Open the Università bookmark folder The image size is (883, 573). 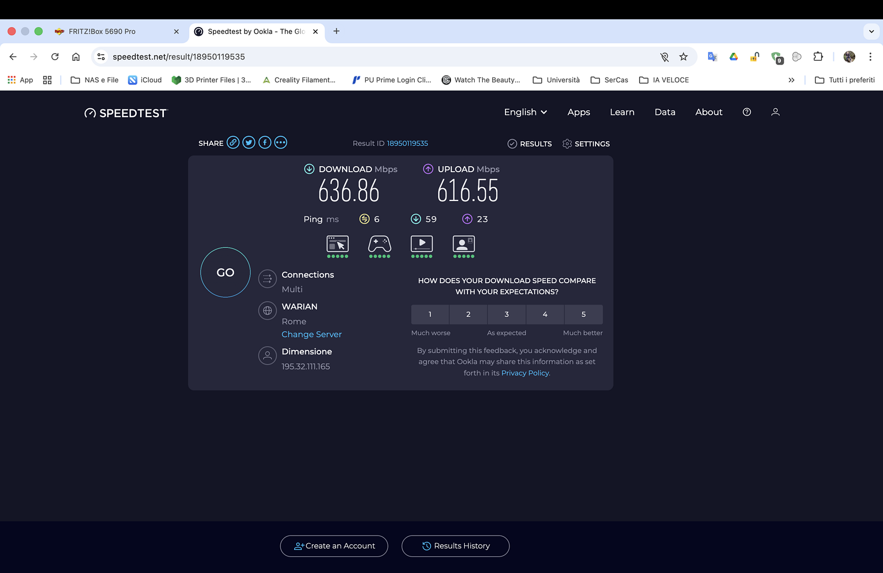click(x=556, y=80)
